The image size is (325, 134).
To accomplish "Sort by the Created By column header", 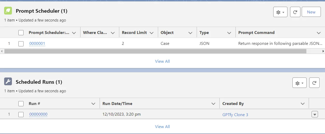I will tap(233, 104).
